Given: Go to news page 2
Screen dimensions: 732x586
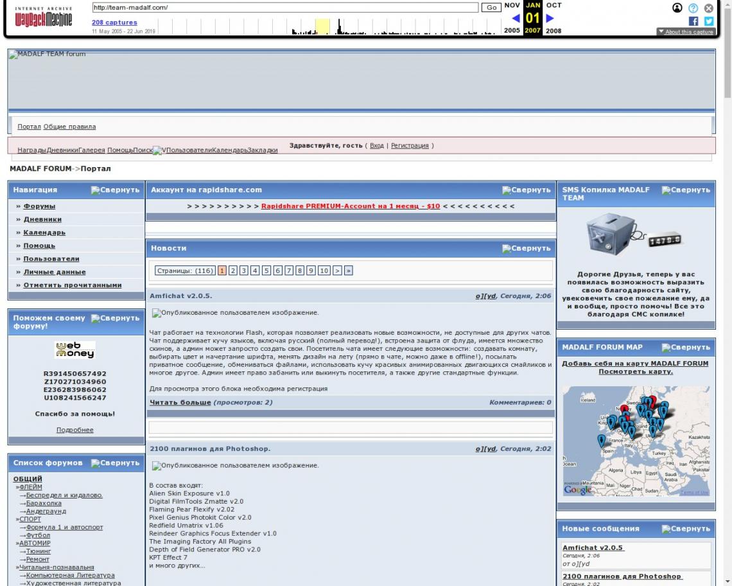Looking at the screenshot, I should pyautogui.click(x=233, y=271).
